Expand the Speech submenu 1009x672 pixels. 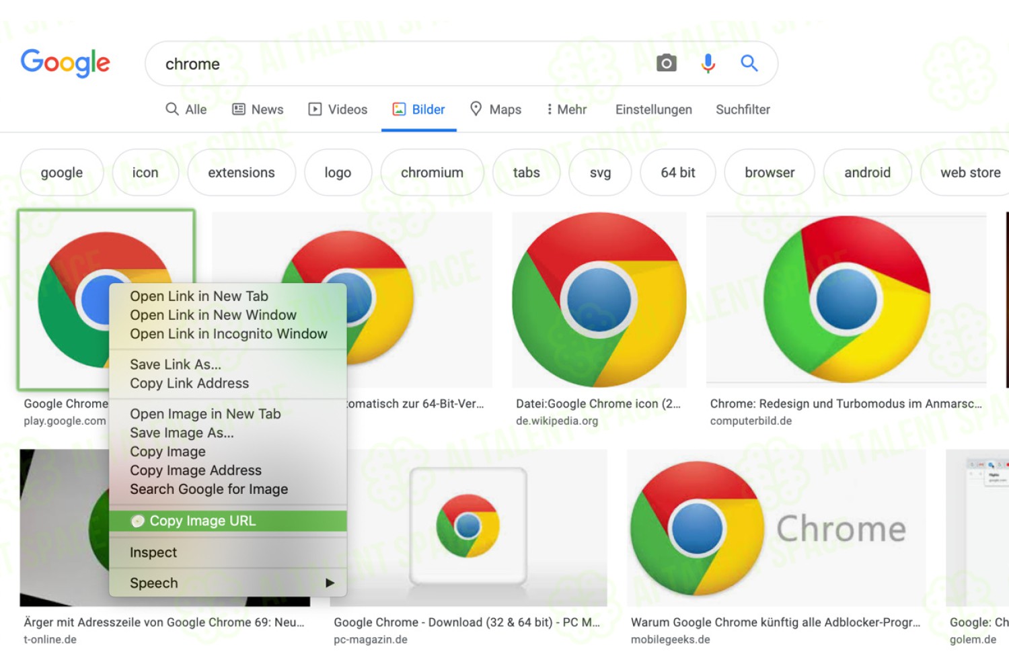pos(228,583)
